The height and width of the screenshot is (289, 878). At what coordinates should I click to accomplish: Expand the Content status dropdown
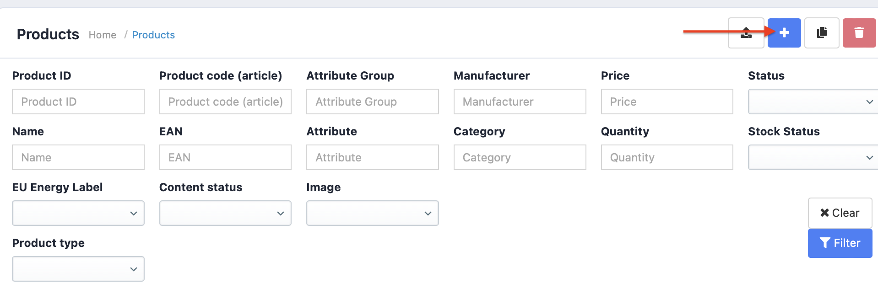point(225,213)
